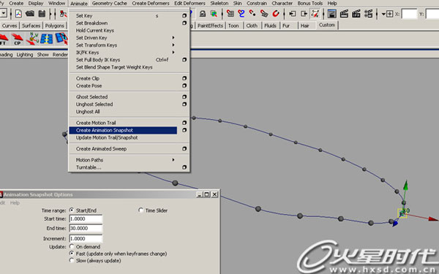Click the highlight selection mode icon
This screenshot has height=274, width=439.
[214, 13]
